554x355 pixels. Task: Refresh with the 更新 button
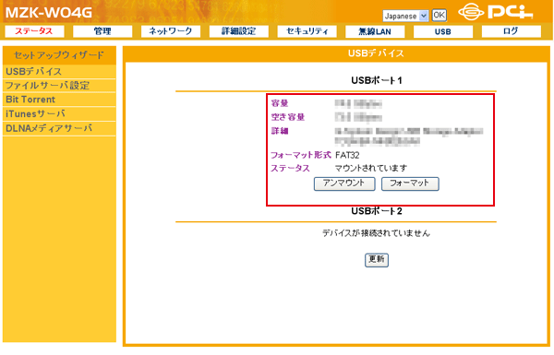pos(377,260)
